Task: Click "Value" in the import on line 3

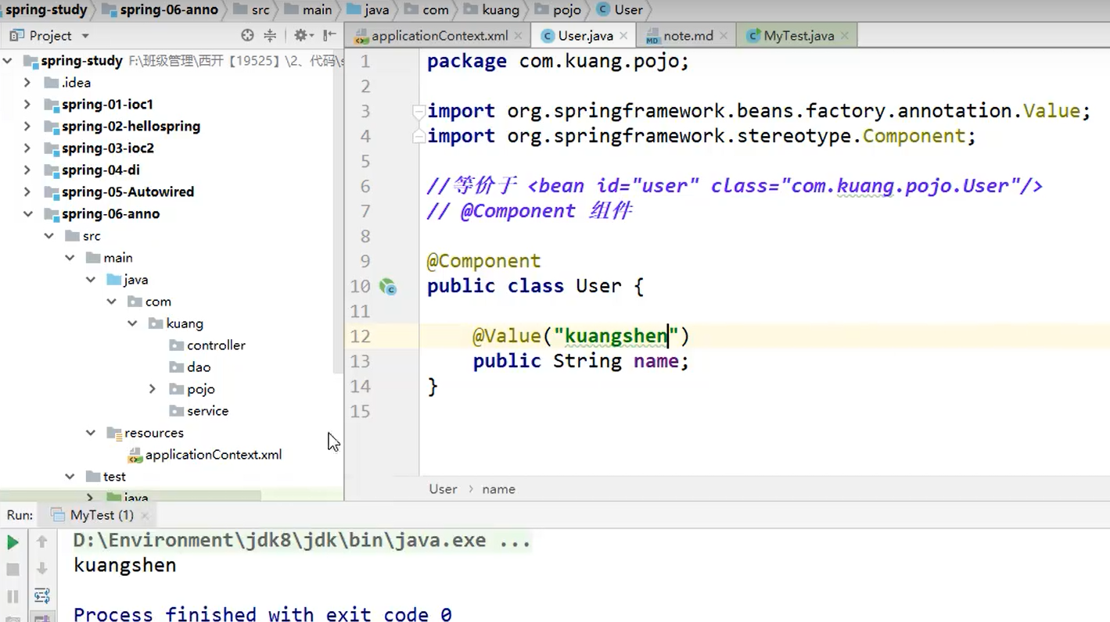Action: point(1052,111)
